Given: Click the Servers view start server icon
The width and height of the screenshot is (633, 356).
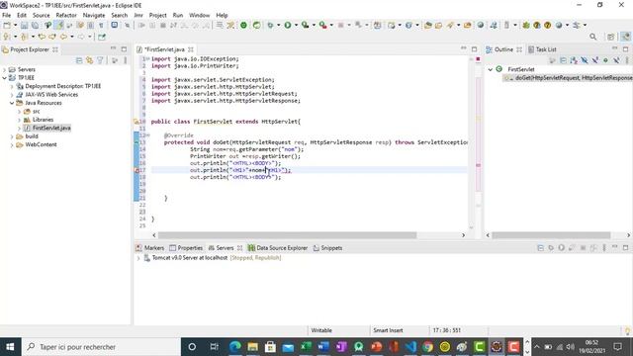Looking at the screenshot, I should coord(562,248).
